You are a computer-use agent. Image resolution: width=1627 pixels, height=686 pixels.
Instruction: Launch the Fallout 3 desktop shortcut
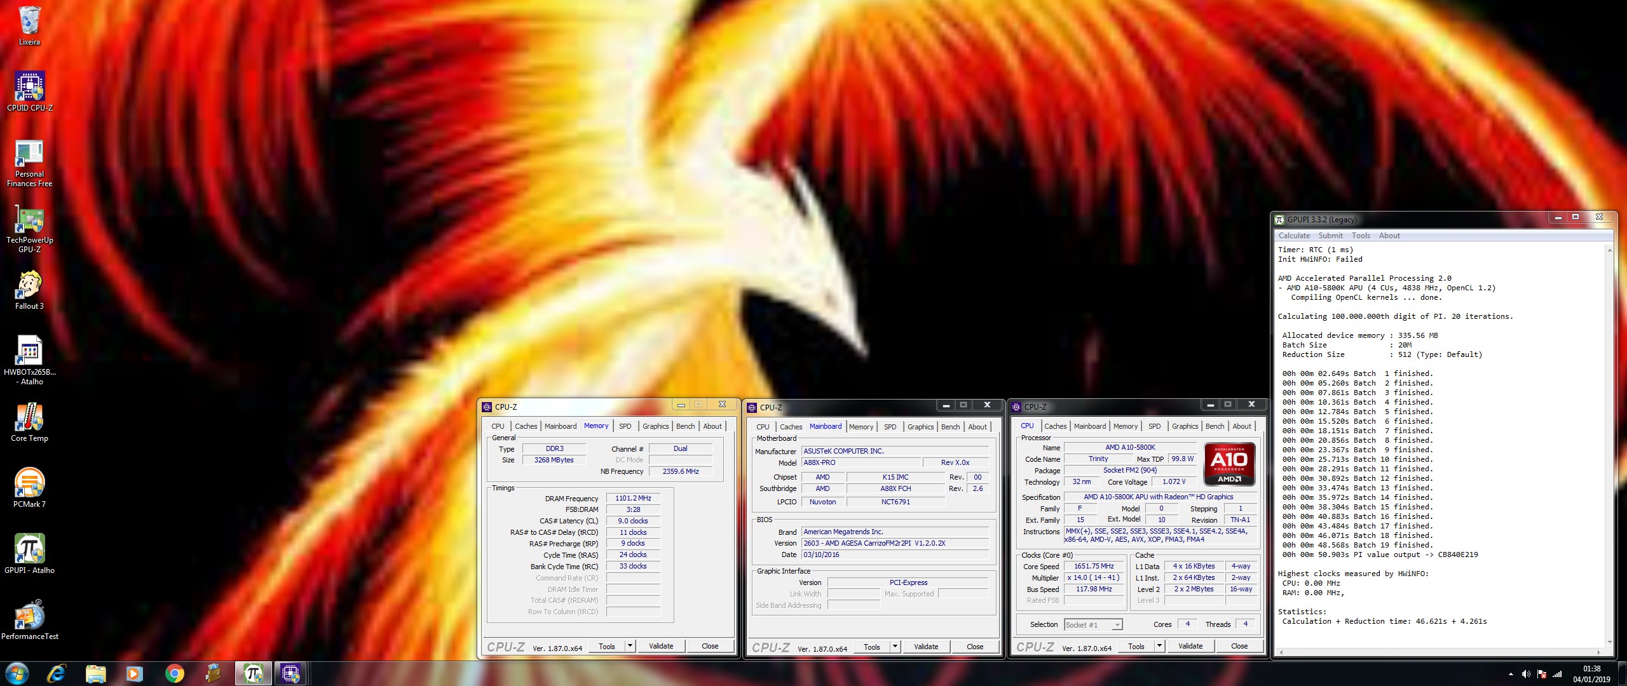pyautogui.click(x=29, y=290)
